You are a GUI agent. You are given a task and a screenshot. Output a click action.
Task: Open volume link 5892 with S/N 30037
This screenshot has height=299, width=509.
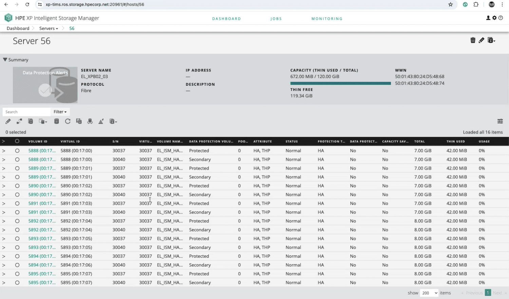click(x=42, y=221)
